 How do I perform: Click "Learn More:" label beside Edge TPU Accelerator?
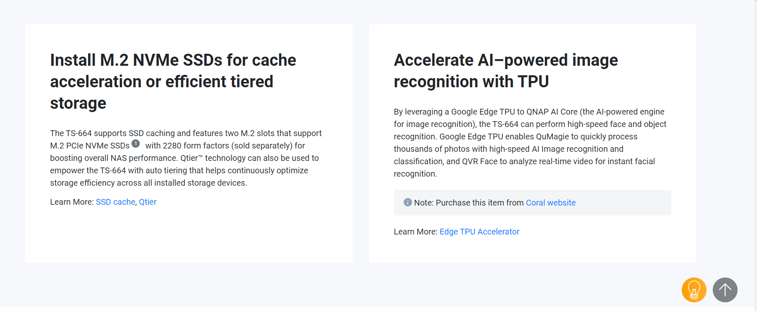pyautogui.click(x=415, y=232)
